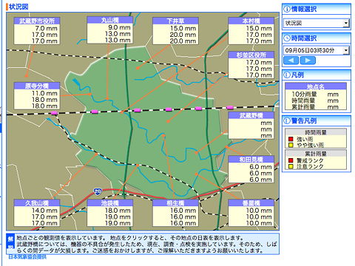Select the 相生橋 station box
Image resolution: width=355 pixels, height=266 pixels.
tap(175, 213)
